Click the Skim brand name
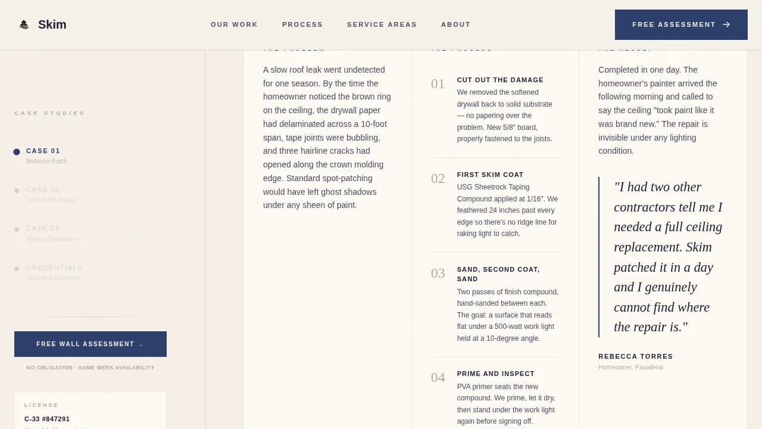 [52, 24]
